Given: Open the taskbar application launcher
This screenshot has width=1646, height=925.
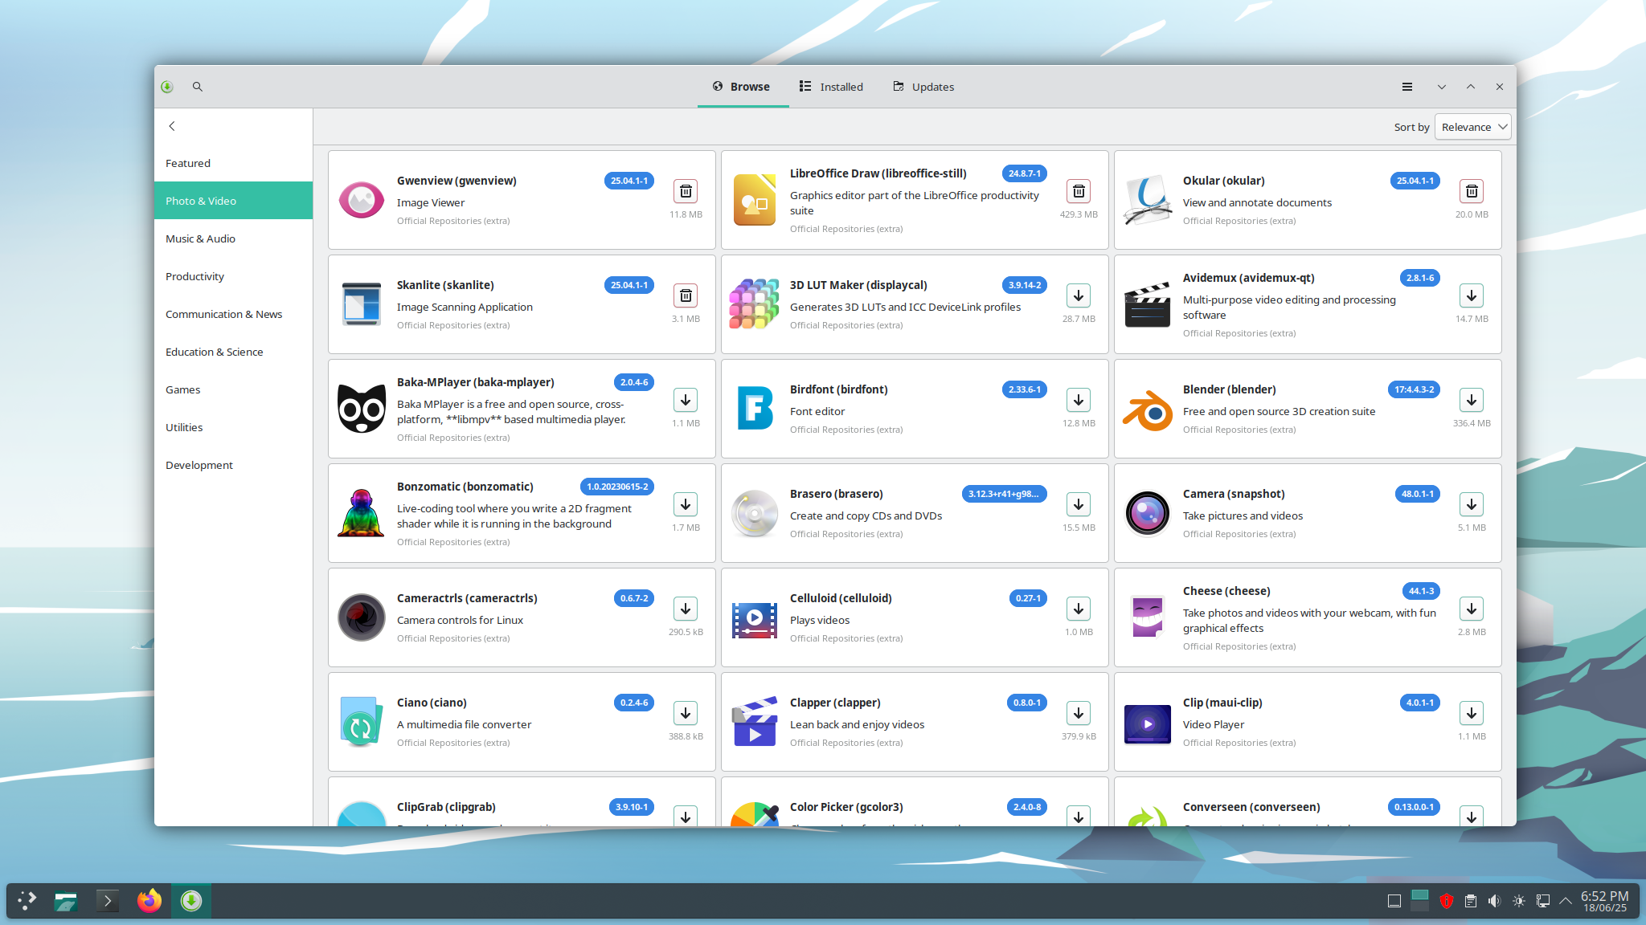Looking at the screenshot, I should [x=27, y=901].
